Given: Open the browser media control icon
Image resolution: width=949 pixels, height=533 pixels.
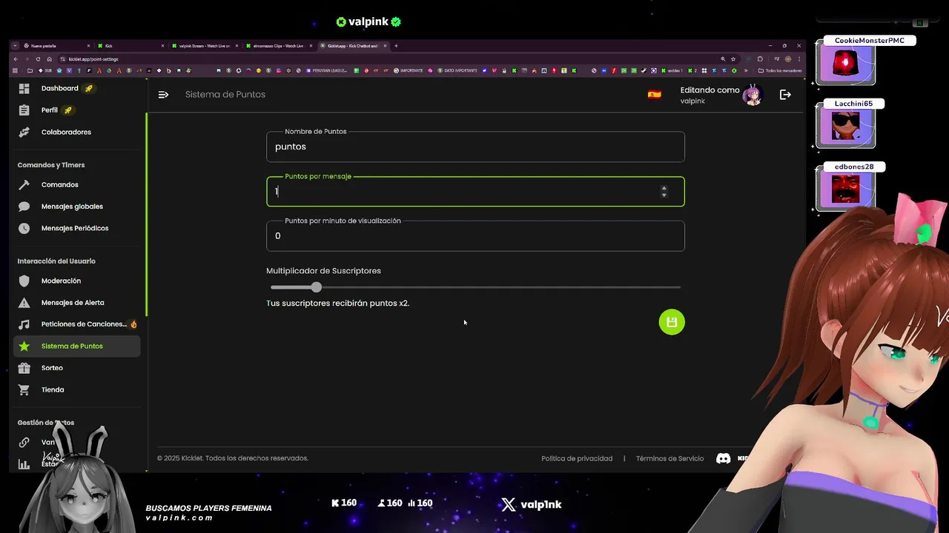Looking at the screenshot, I should 777,59.
